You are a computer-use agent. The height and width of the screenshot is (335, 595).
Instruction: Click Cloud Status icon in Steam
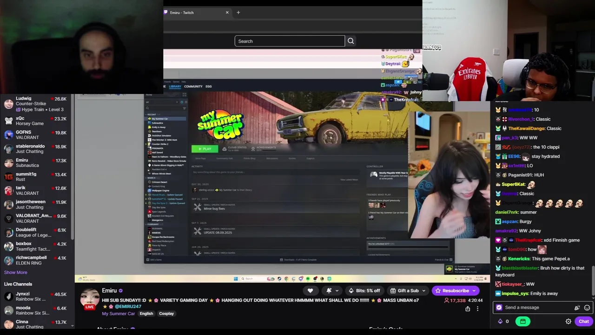coord(225,149)
